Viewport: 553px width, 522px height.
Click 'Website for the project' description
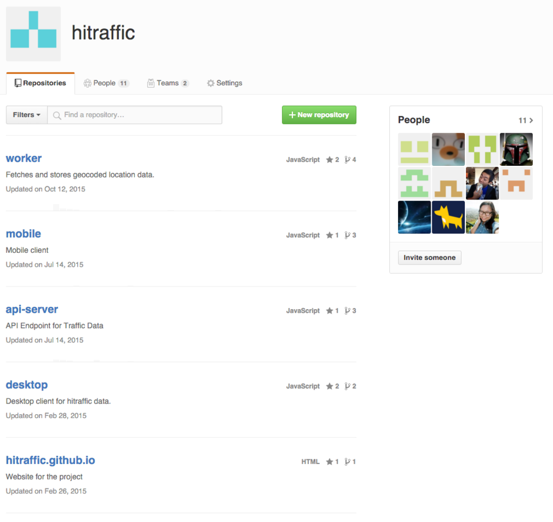[44, 477]
